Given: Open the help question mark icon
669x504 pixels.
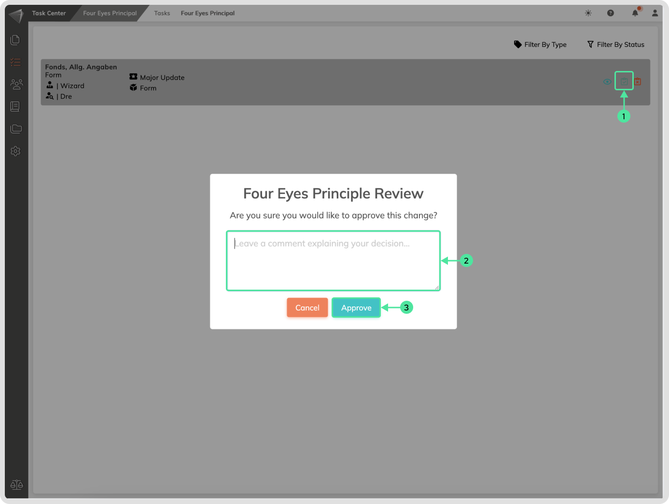Looking at the screenshot, I should coord(611,13).
